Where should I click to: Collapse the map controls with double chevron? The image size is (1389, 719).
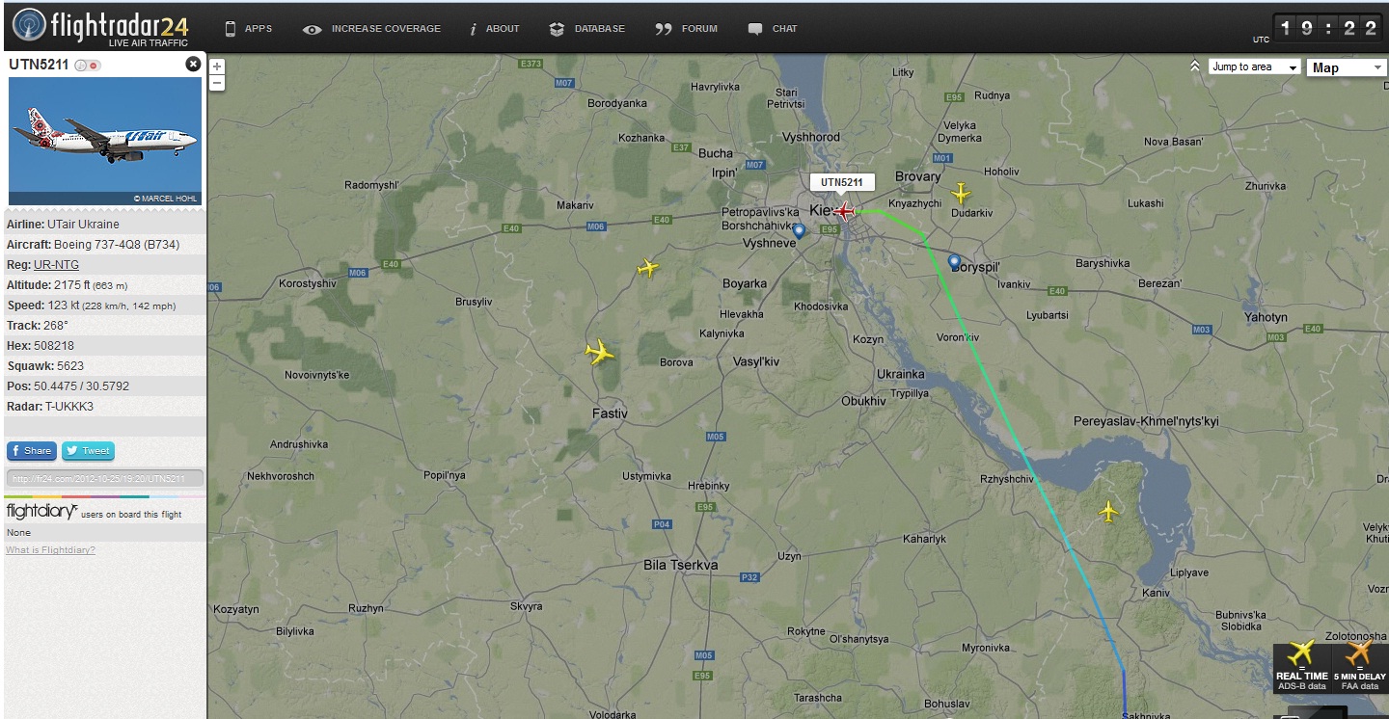(x=1194, y=67)
